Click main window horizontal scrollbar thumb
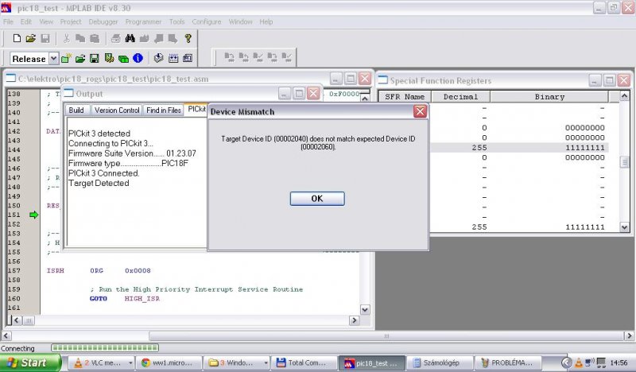The image size is (636, 372). click(386, 336)
